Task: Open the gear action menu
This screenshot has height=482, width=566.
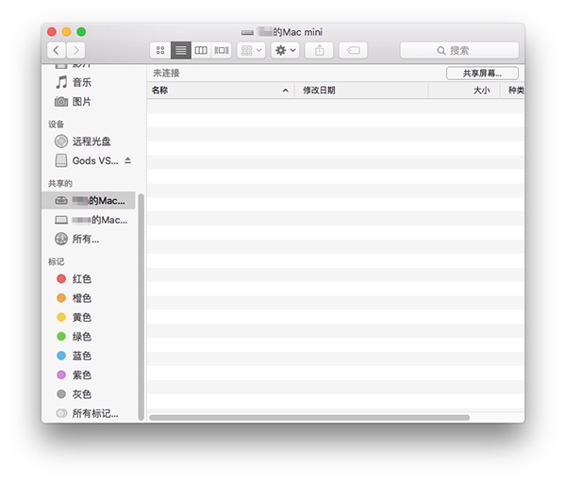Action: click(x=285, y=50)
